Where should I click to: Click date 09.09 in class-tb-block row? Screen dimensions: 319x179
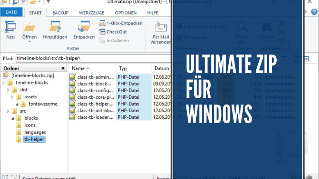tap(162, 84)
